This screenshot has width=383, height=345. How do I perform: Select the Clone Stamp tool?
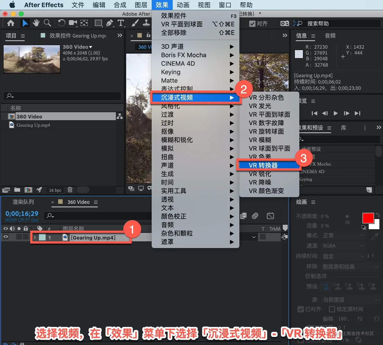[x=146, y=23]
